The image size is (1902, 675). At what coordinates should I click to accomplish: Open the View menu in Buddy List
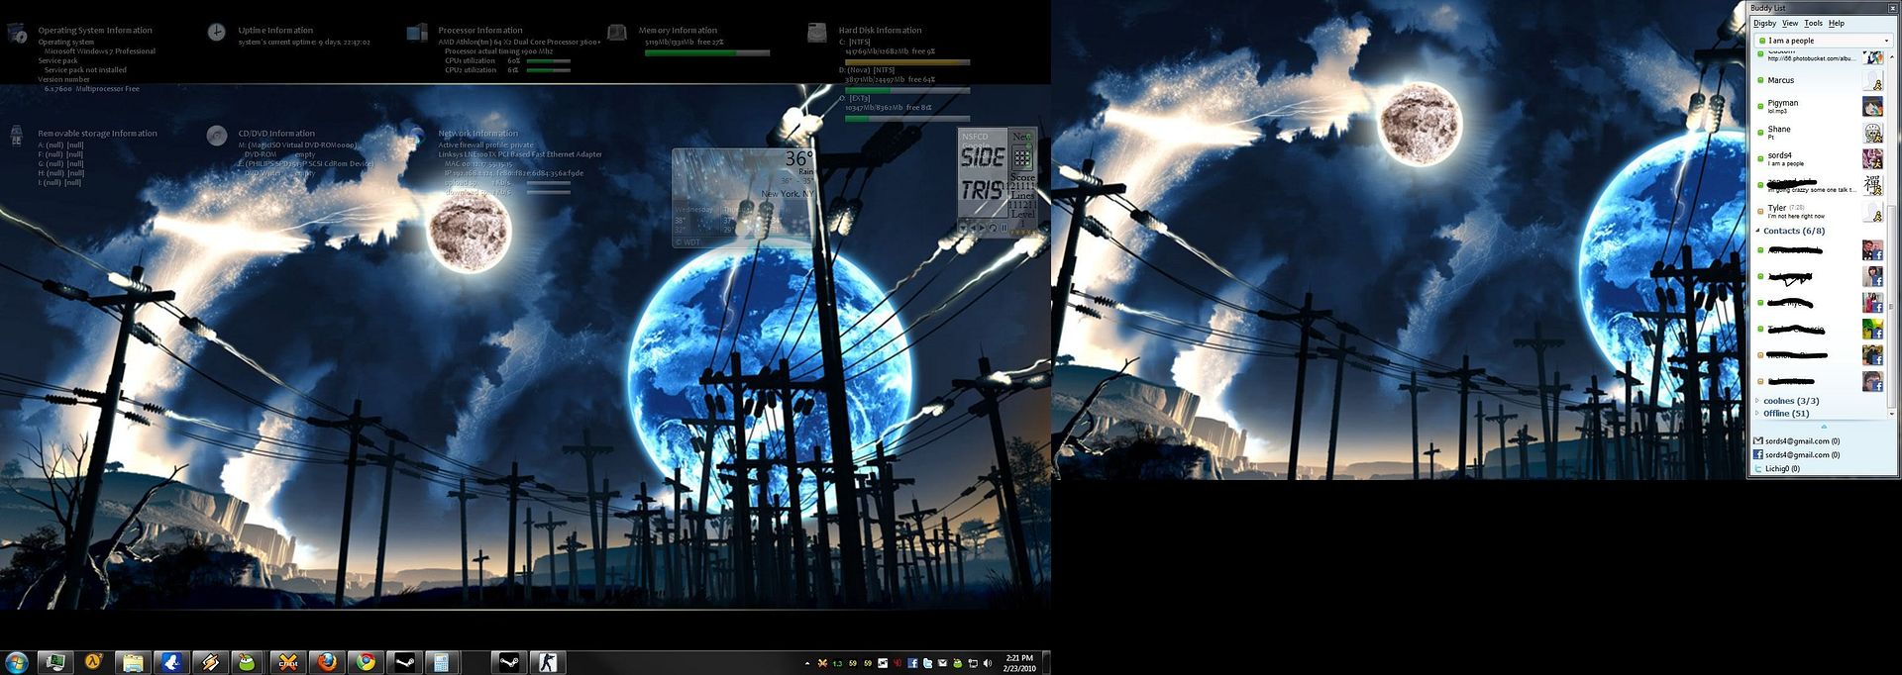pos(1790,23)
